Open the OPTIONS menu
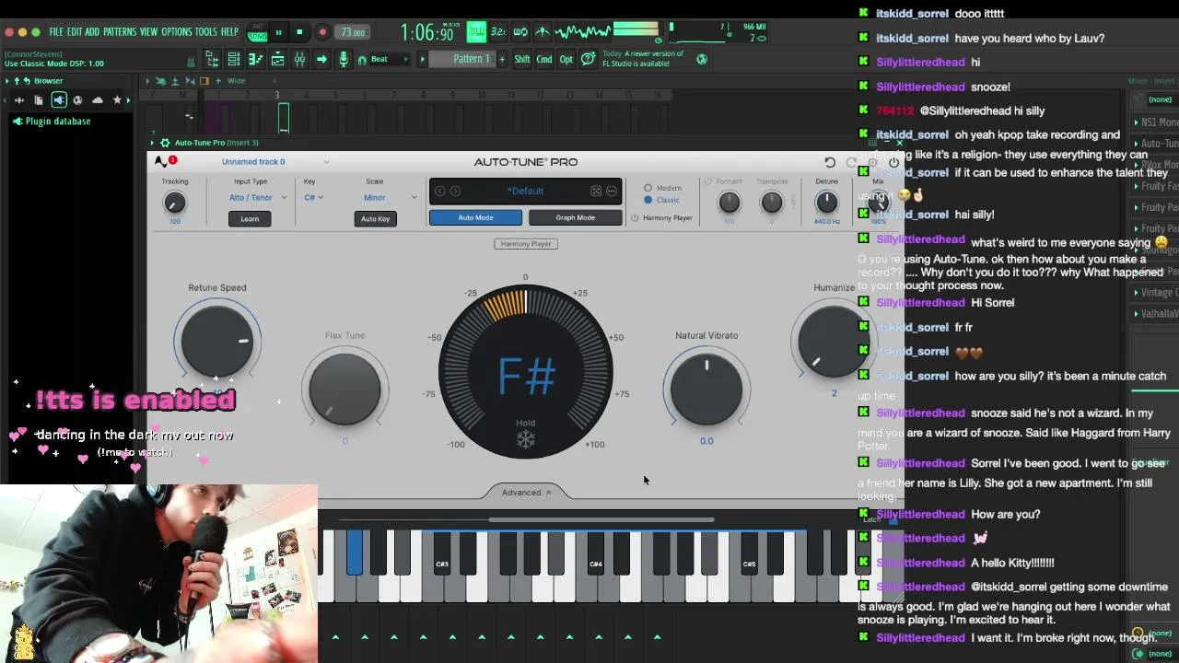Screen dimensions: 1179x663 click(x=177, y=32)
